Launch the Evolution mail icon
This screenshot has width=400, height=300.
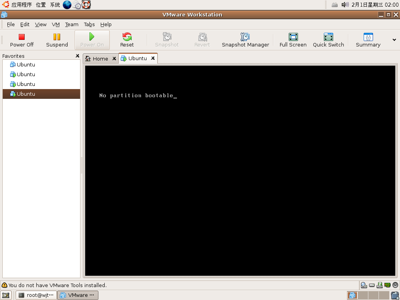[x=77, y=5]
